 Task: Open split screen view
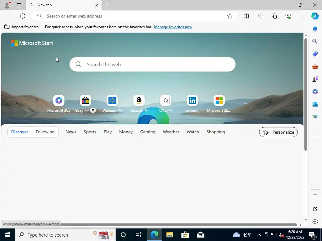(x=246, y=16)
